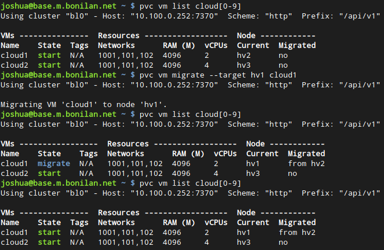Click the "Migrating VM 'cloud1' to node 'hv1'" message

point(84,105)
